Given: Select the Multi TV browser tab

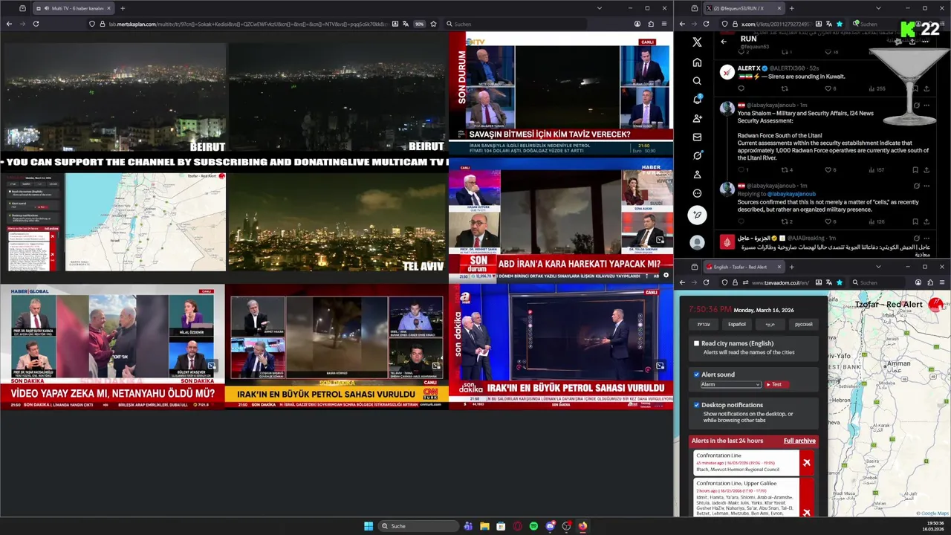Looking at the screenshot, I should click(x=73, y=8).
